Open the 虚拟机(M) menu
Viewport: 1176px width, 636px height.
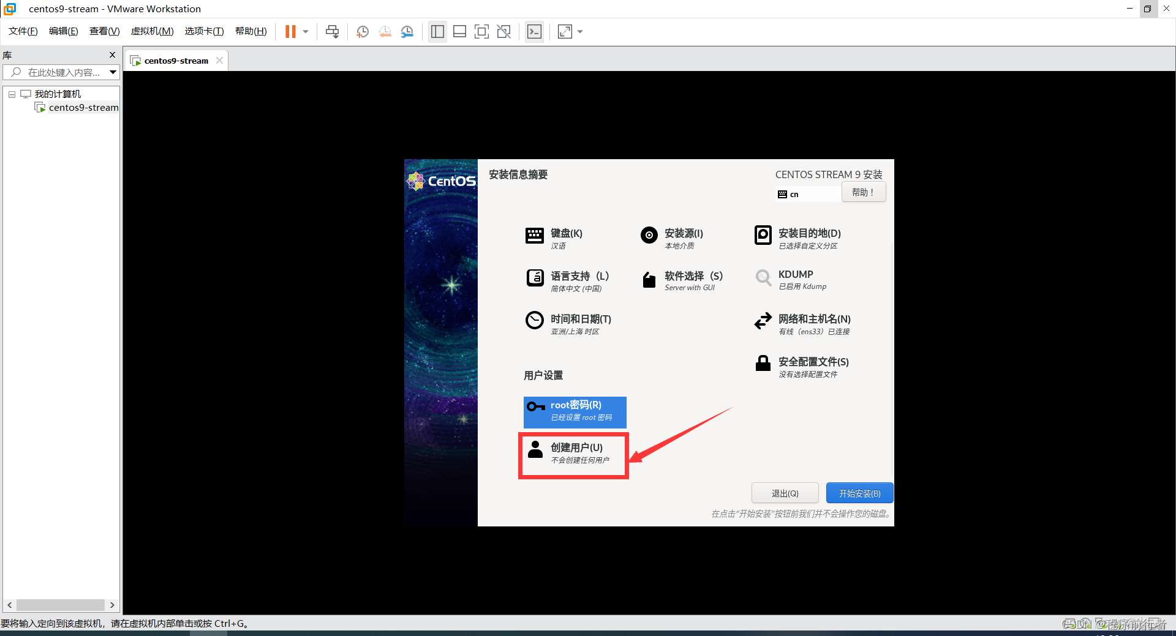click(152, 31)
